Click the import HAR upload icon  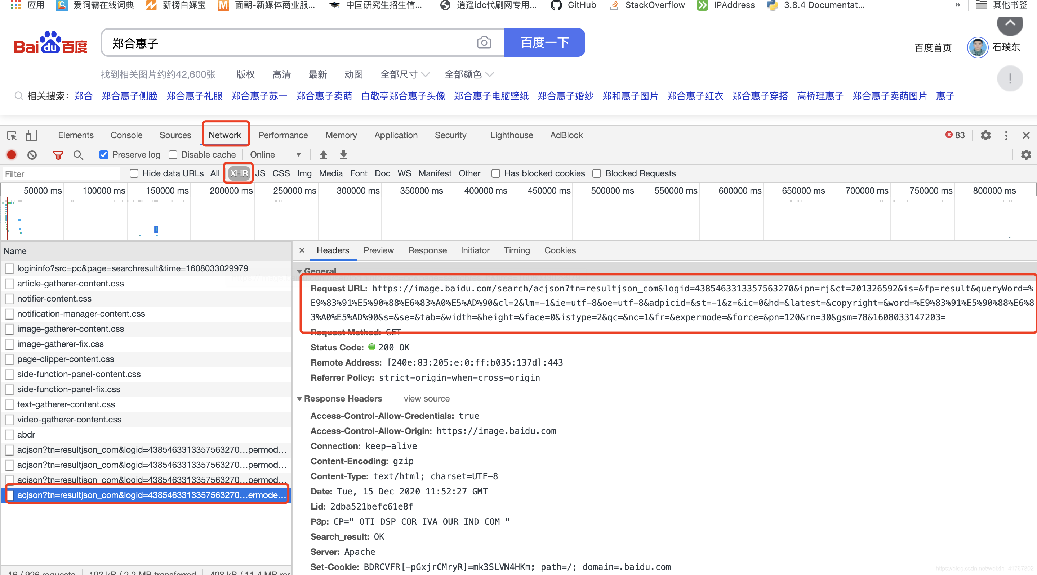point(323,155)
